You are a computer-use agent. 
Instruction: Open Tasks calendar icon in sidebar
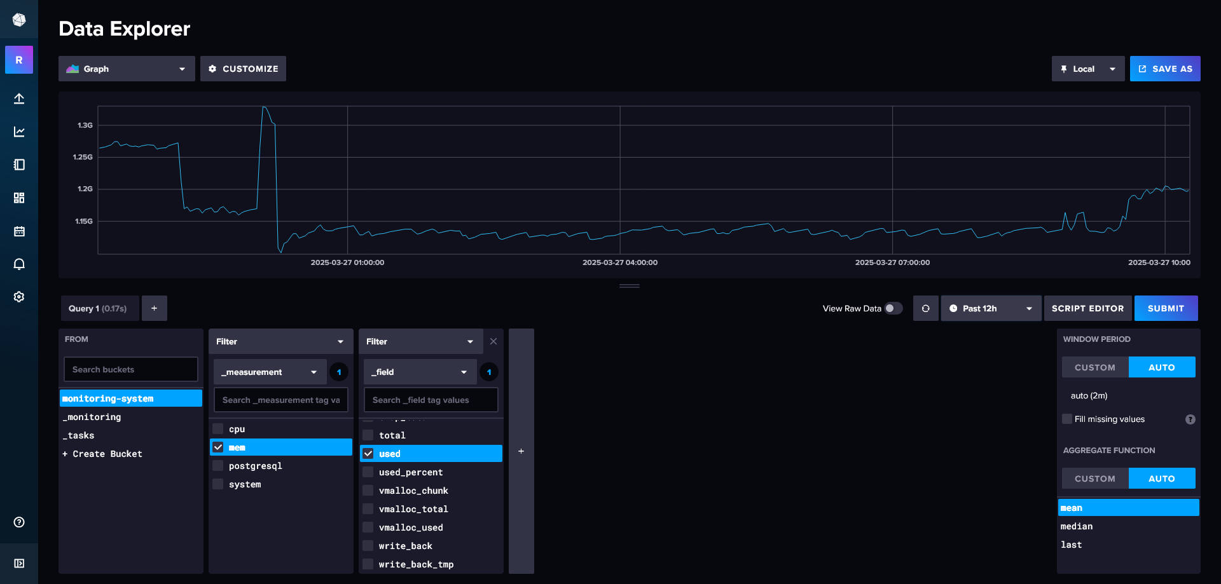(19, 231)
